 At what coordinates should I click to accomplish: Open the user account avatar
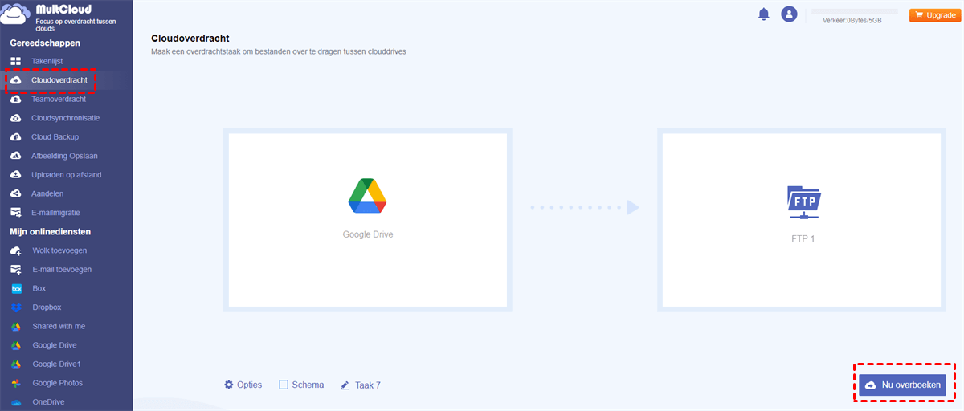[790, 14]
